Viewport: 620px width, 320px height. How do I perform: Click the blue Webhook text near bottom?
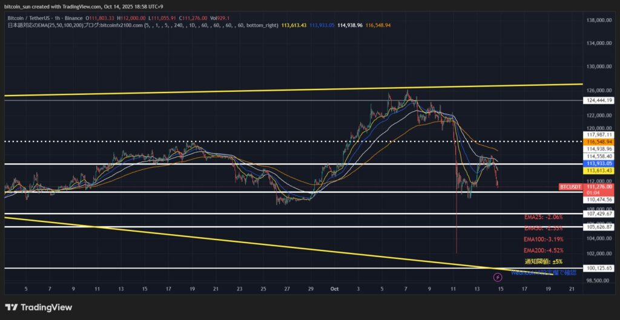point(533,272)
